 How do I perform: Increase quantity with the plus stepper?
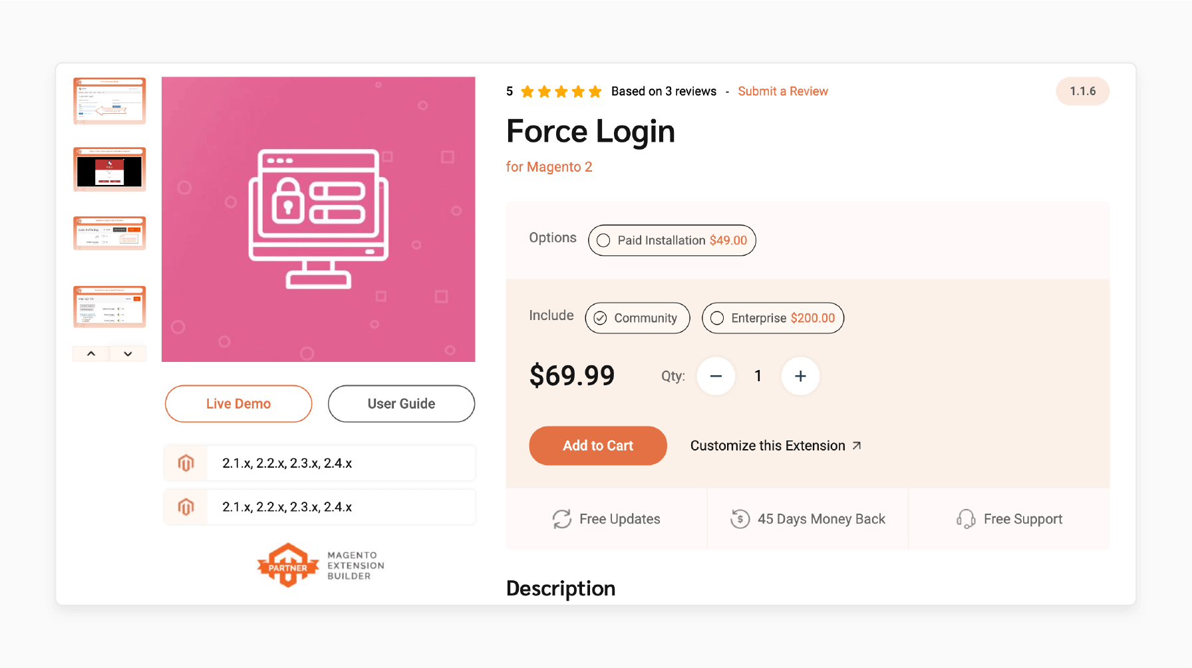pos(800,376)
